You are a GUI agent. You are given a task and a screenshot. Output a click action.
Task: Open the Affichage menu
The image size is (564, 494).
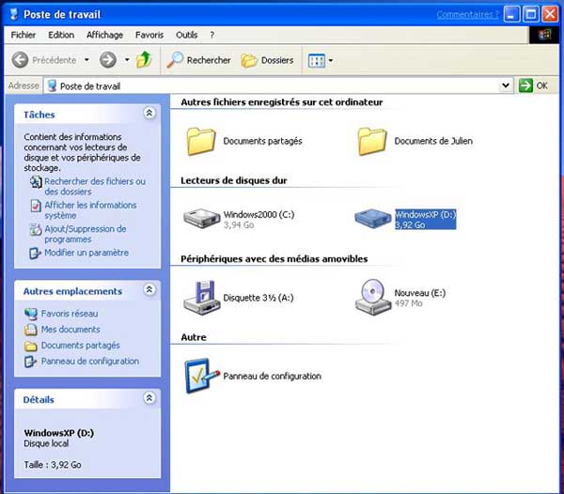pos(104,35)
